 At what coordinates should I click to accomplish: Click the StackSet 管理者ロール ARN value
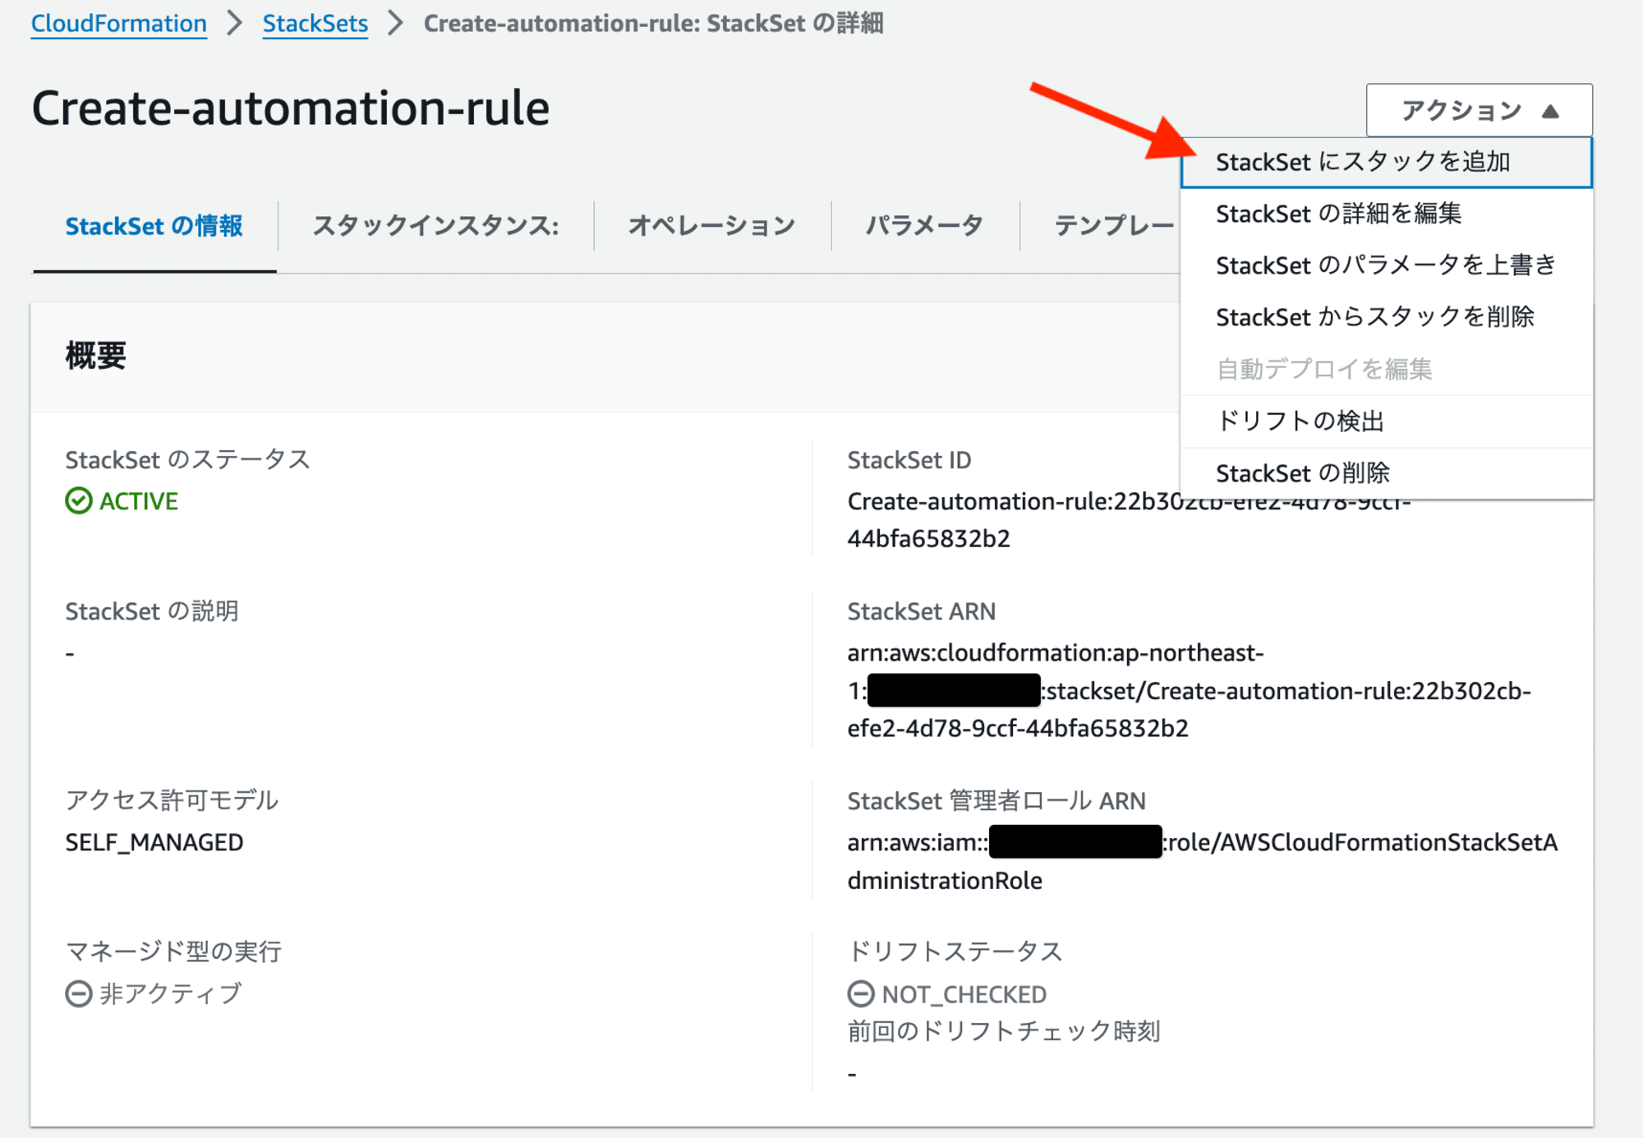tap(1202, 862)
